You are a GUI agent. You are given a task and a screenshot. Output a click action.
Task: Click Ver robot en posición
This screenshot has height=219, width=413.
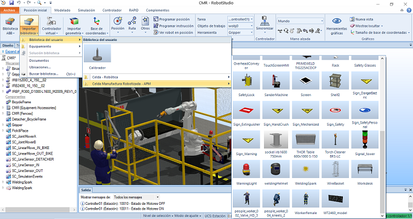[x=173, y=33]
